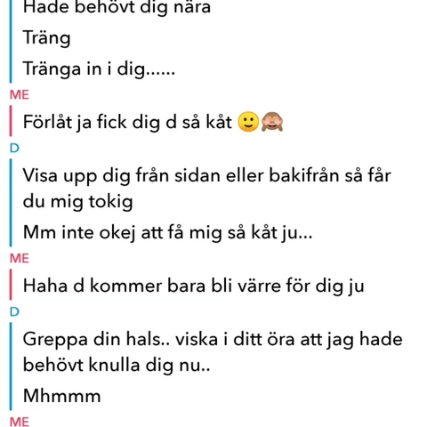Click the see-no-evil monkey emoji
Image resolution: width=427 pixels, height=427 pixels.
[x=272, y=122]
